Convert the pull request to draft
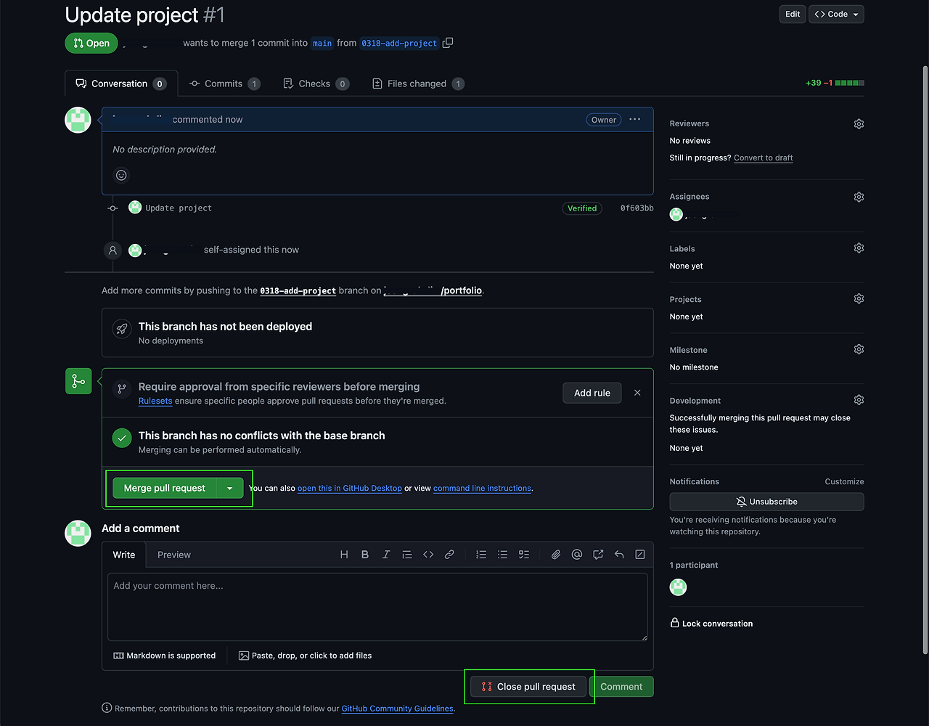The height and width of the screenshot is (726, 929). coord(763,158)
